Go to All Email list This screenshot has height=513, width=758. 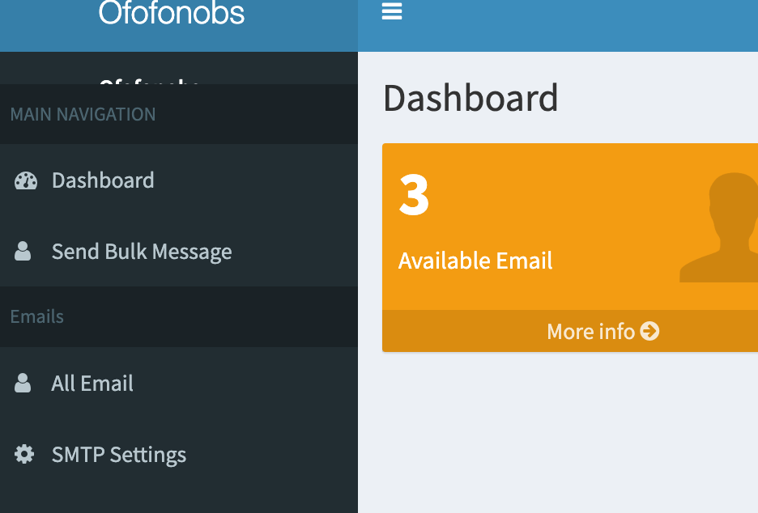(92, 384)
